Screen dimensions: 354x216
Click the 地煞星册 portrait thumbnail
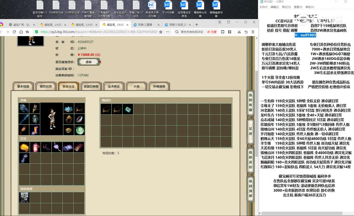coord(24,197)
